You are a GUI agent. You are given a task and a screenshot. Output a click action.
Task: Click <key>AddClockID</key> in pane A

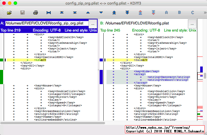pos(66,37)
